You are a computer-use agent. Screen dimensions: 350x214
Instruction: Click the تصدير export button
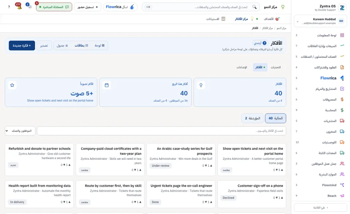44,45
